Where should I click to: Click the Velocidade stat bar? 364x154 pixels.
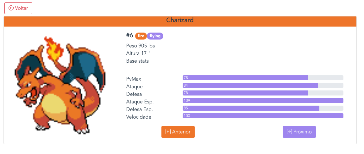tap(263, 116)
